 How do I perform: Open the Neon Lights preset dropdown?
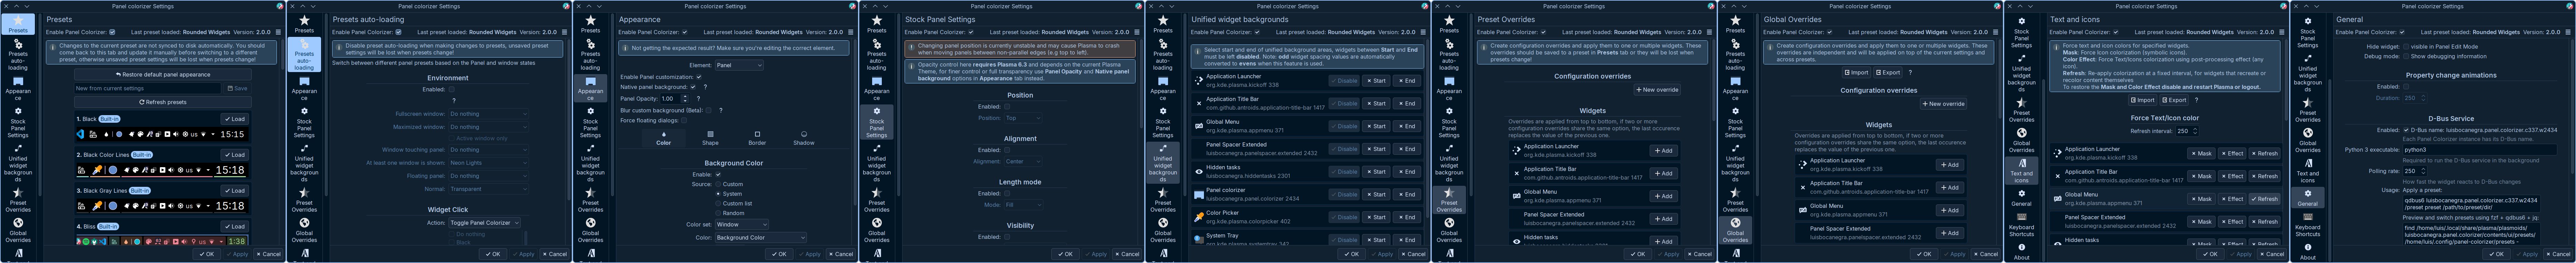pyautogui.click(x=488, y=163)
